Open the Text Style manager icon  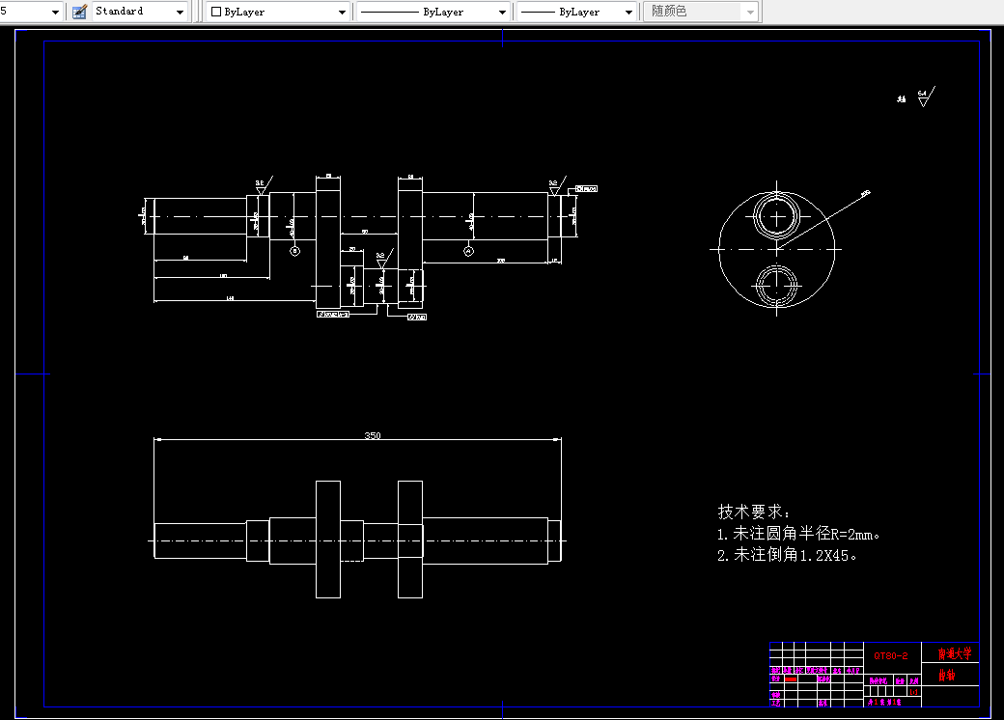coord(79,12)
